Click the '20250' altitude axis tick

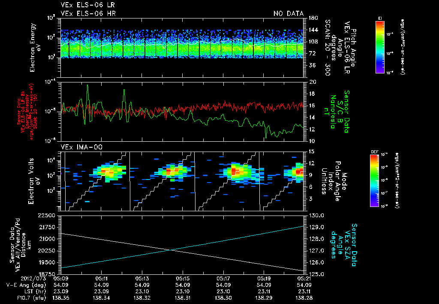pos(47,251)
